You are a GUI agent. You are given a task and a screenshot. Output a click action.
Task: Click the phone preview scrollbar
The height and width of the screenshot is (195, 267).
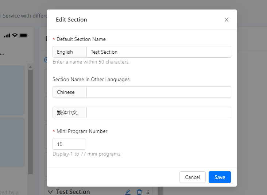[x=30, y=121]
